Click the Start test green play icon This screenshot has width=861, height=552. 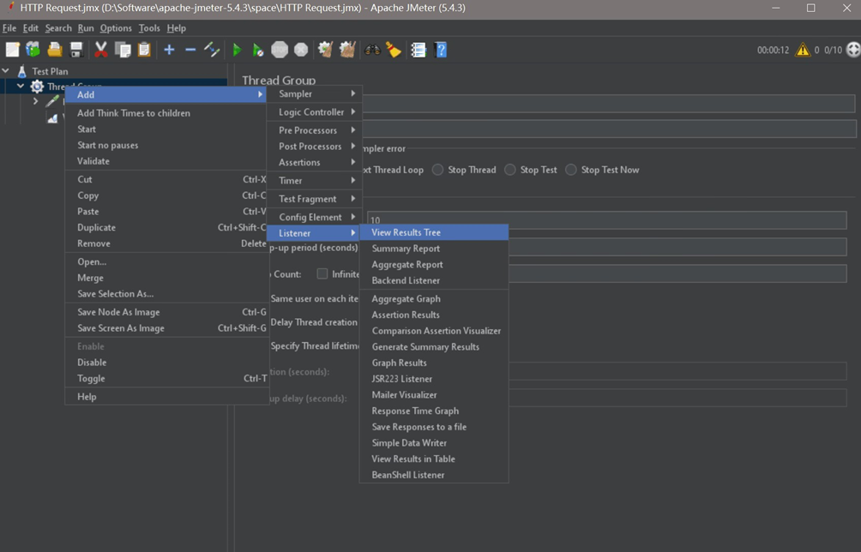(x=238, y=51)
